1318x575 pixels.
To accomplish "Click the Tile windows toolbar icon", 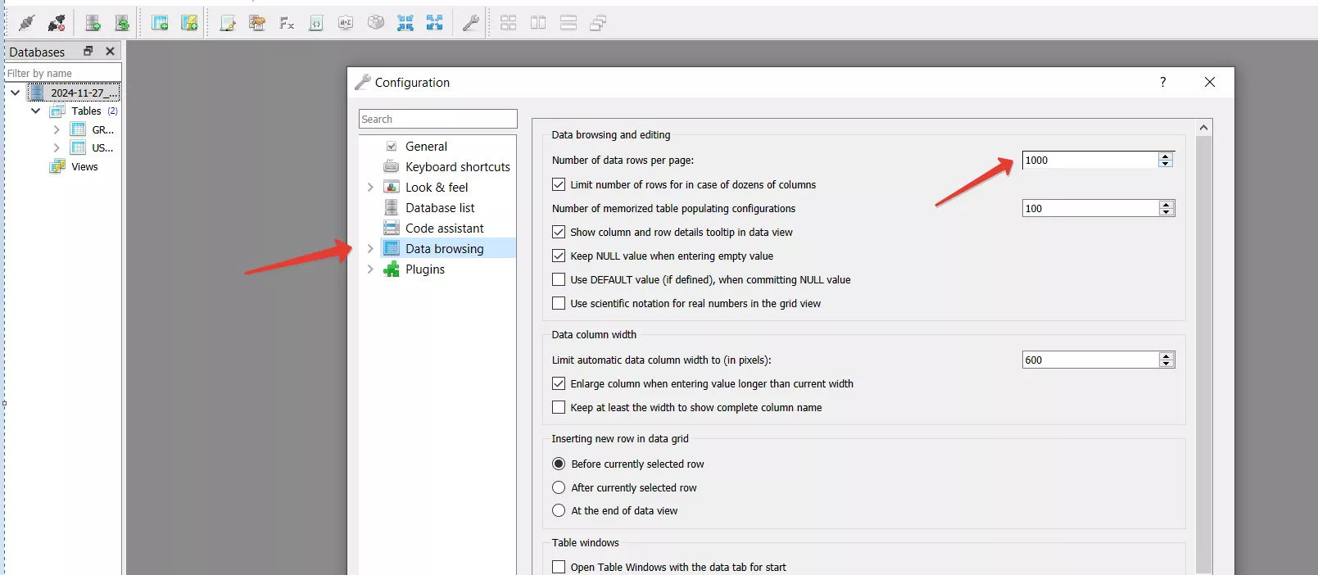I will [x=509, y=23].
